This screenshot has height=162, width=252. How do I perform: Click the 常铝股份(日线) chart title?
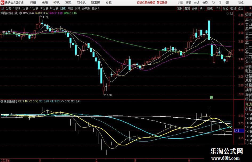pos(9,13)
